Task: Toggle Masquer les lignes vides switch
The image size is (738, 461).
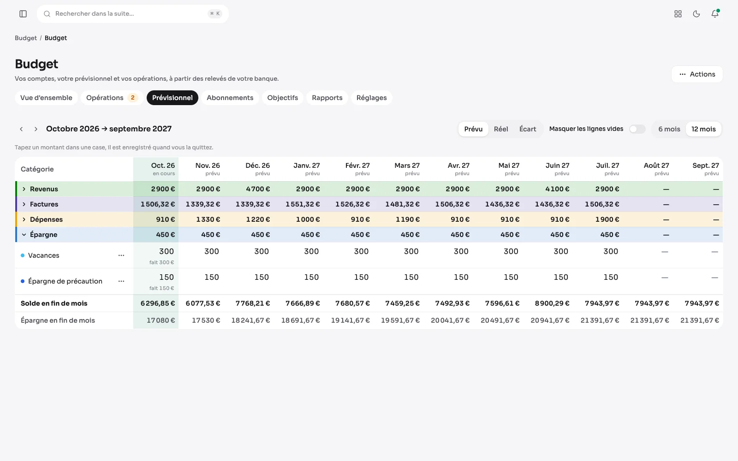Action: coord(637,129)
